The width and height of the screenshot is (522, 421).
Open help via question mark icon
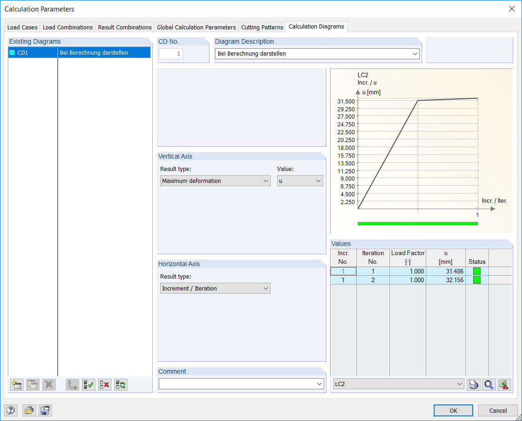11,410
